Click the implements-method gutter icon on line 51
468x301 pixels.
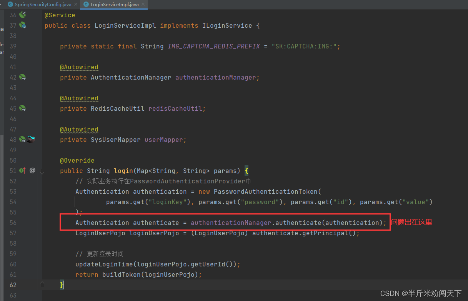pos(23,170)
